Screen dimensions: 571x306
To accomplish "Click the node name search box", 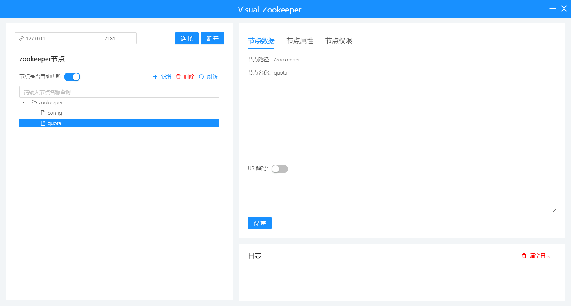I will tap(119, 92).
